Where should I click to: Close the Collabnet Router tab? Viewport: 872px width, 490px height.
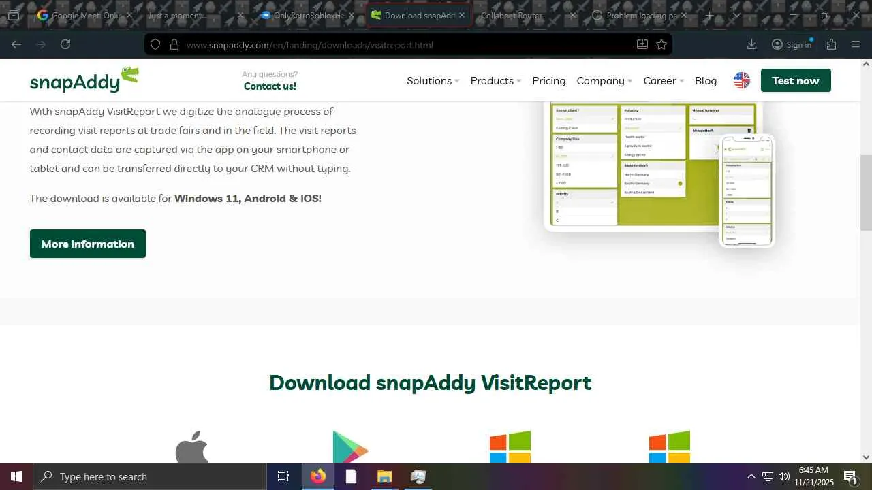point(572,15)
